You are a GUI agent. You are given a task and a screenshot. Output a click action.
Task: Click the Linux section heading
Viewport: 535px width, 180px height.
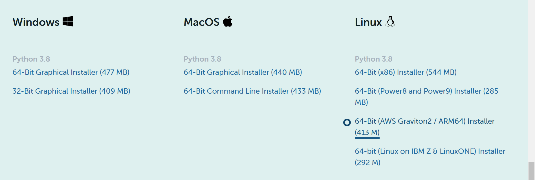(368, 22)
